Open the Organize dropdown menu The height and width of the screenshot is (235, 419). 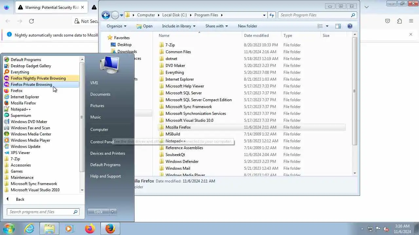click(x=117, y=26)
